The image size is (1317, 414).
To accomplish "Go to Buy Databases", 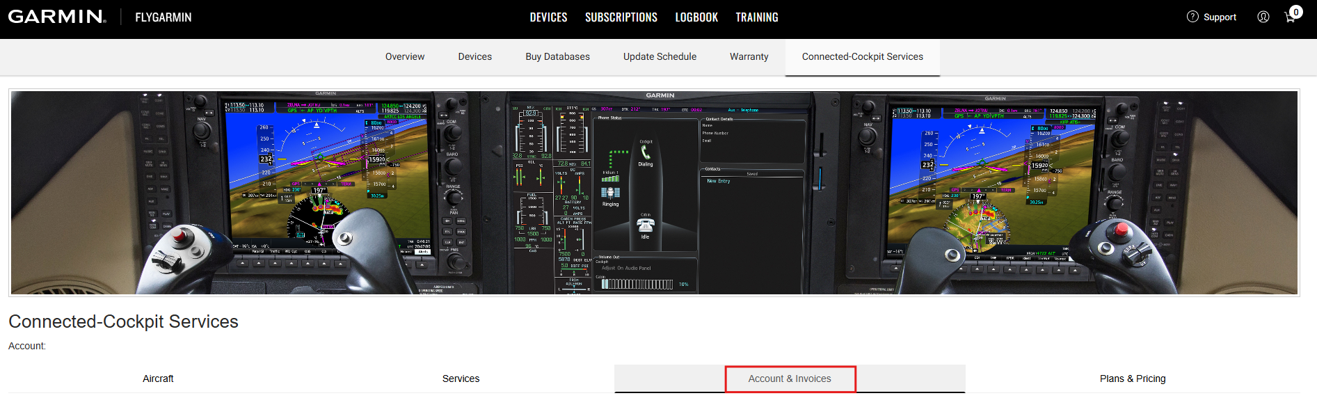I will 558,57.
